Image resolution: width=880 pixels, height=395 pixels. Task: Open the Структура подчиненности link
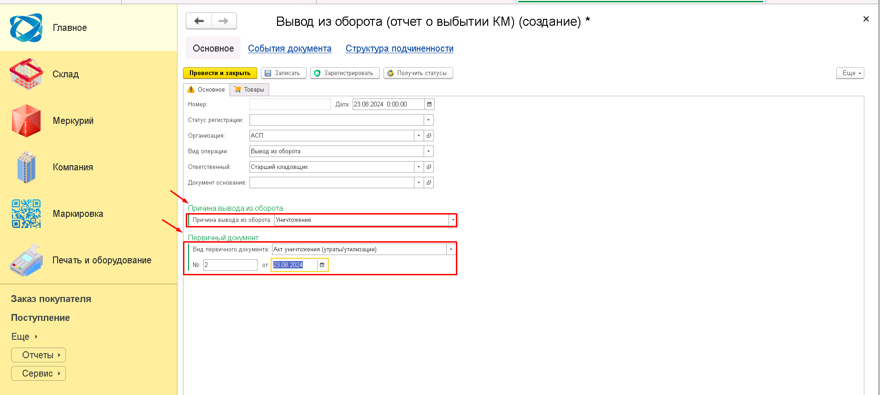click(x=400, y=48)
